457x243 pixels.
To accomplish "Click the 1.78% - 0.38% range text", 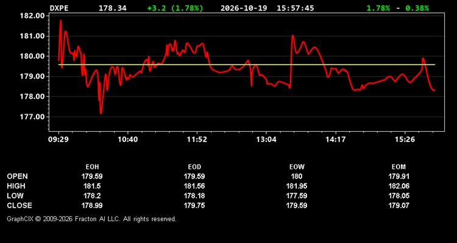I will coord(398,8).
